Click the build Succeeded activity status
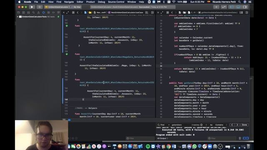This screenshot has width=267, height=150. click(x=133, y=7)
